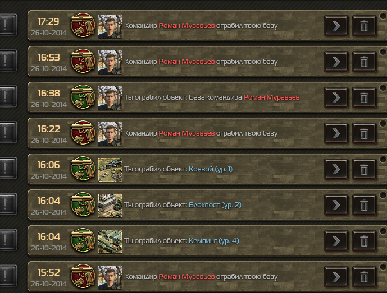This screenshot has height=293, width=387.
Task: Click the red pistol icon at 17:29
Action: pos(83,25)
